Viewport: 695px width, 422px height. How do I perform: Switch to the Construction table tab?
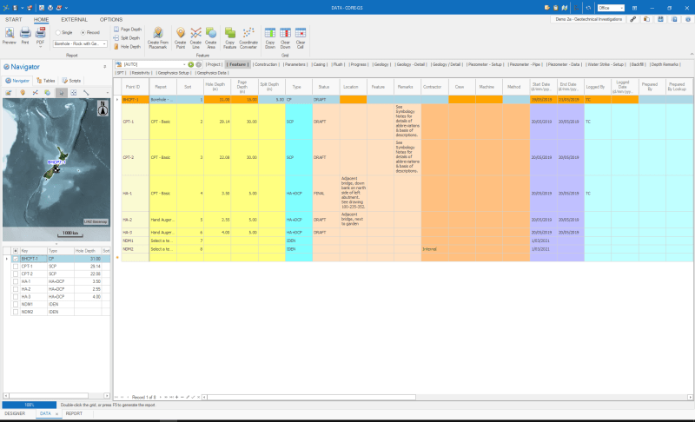(266, 64)
